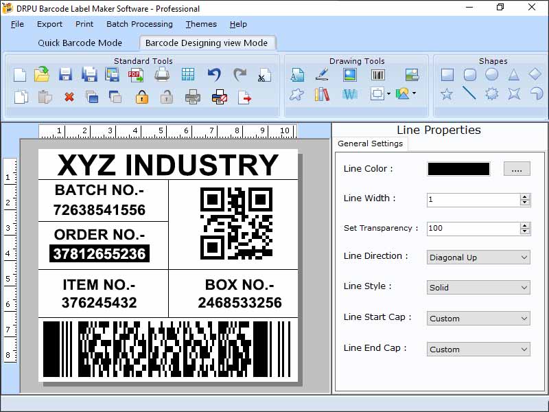Increase Line Width with up arrow
This screenshot has width=549, height=412.
[x=524, y=197]
